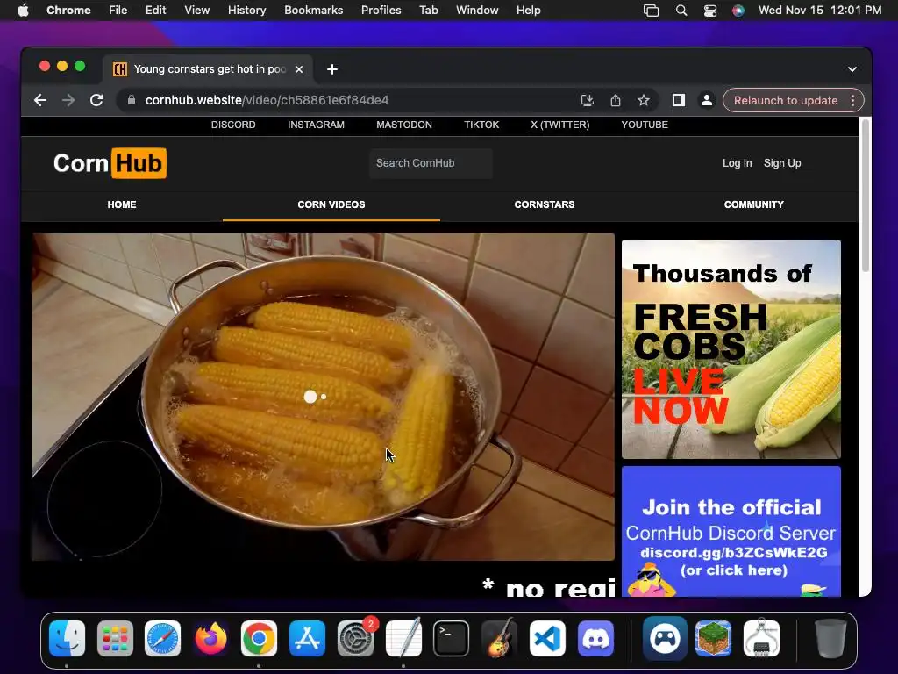The width and height of the screenshot is (898, 674).
Task: Click the Siri icon in menu bar
Action: pyautogui.click(x=738, y=11)
